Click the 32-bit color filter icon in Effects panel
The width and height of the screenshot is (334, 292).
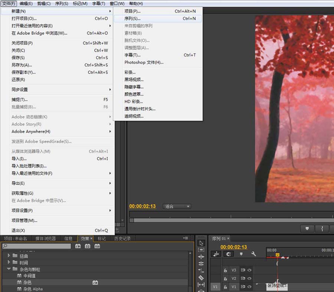87,246
